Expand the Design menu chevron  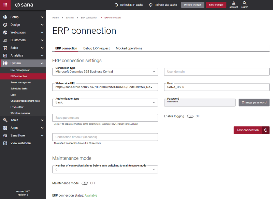42,25
